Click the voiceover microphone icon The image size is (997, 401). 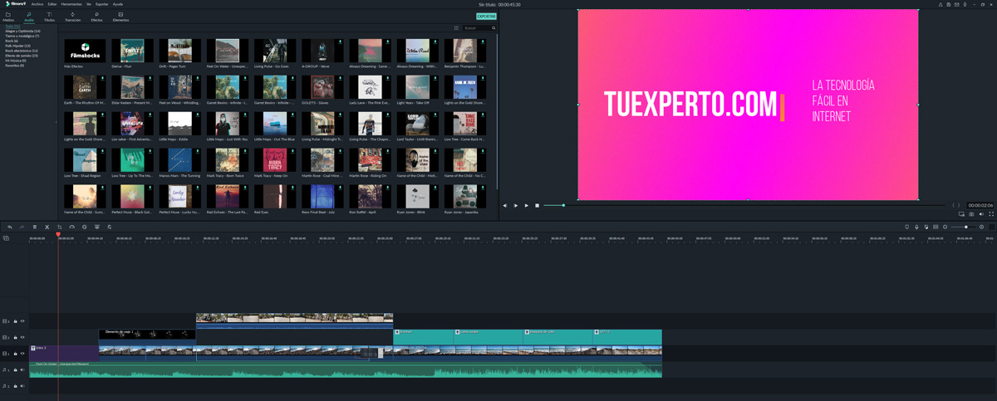pos(916,227)
